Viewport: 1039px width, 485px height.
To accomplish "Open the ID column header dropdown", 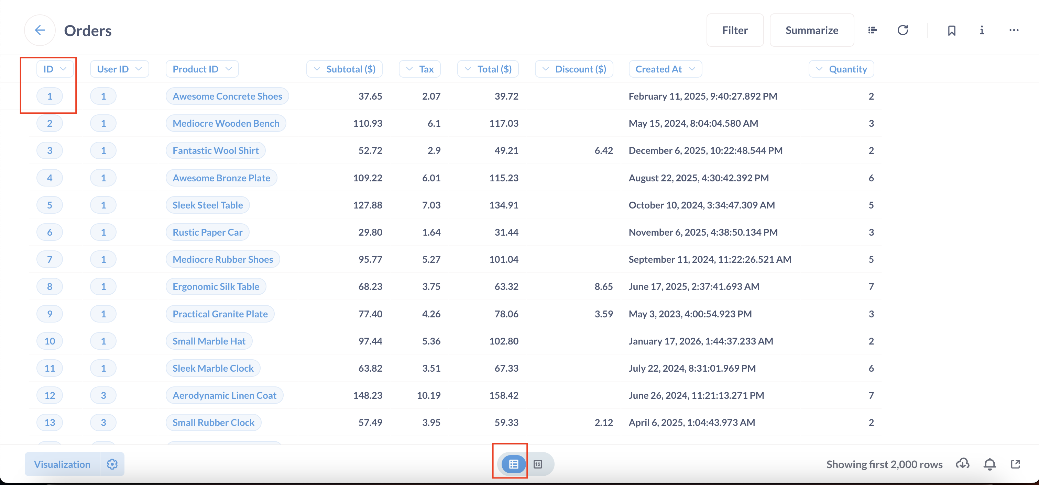I will click(x=55, y=68).
